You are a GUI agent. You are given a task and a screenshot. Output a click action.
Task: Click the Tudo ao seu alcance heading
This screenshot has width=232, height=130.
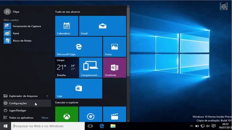click(x=68, y=12)
